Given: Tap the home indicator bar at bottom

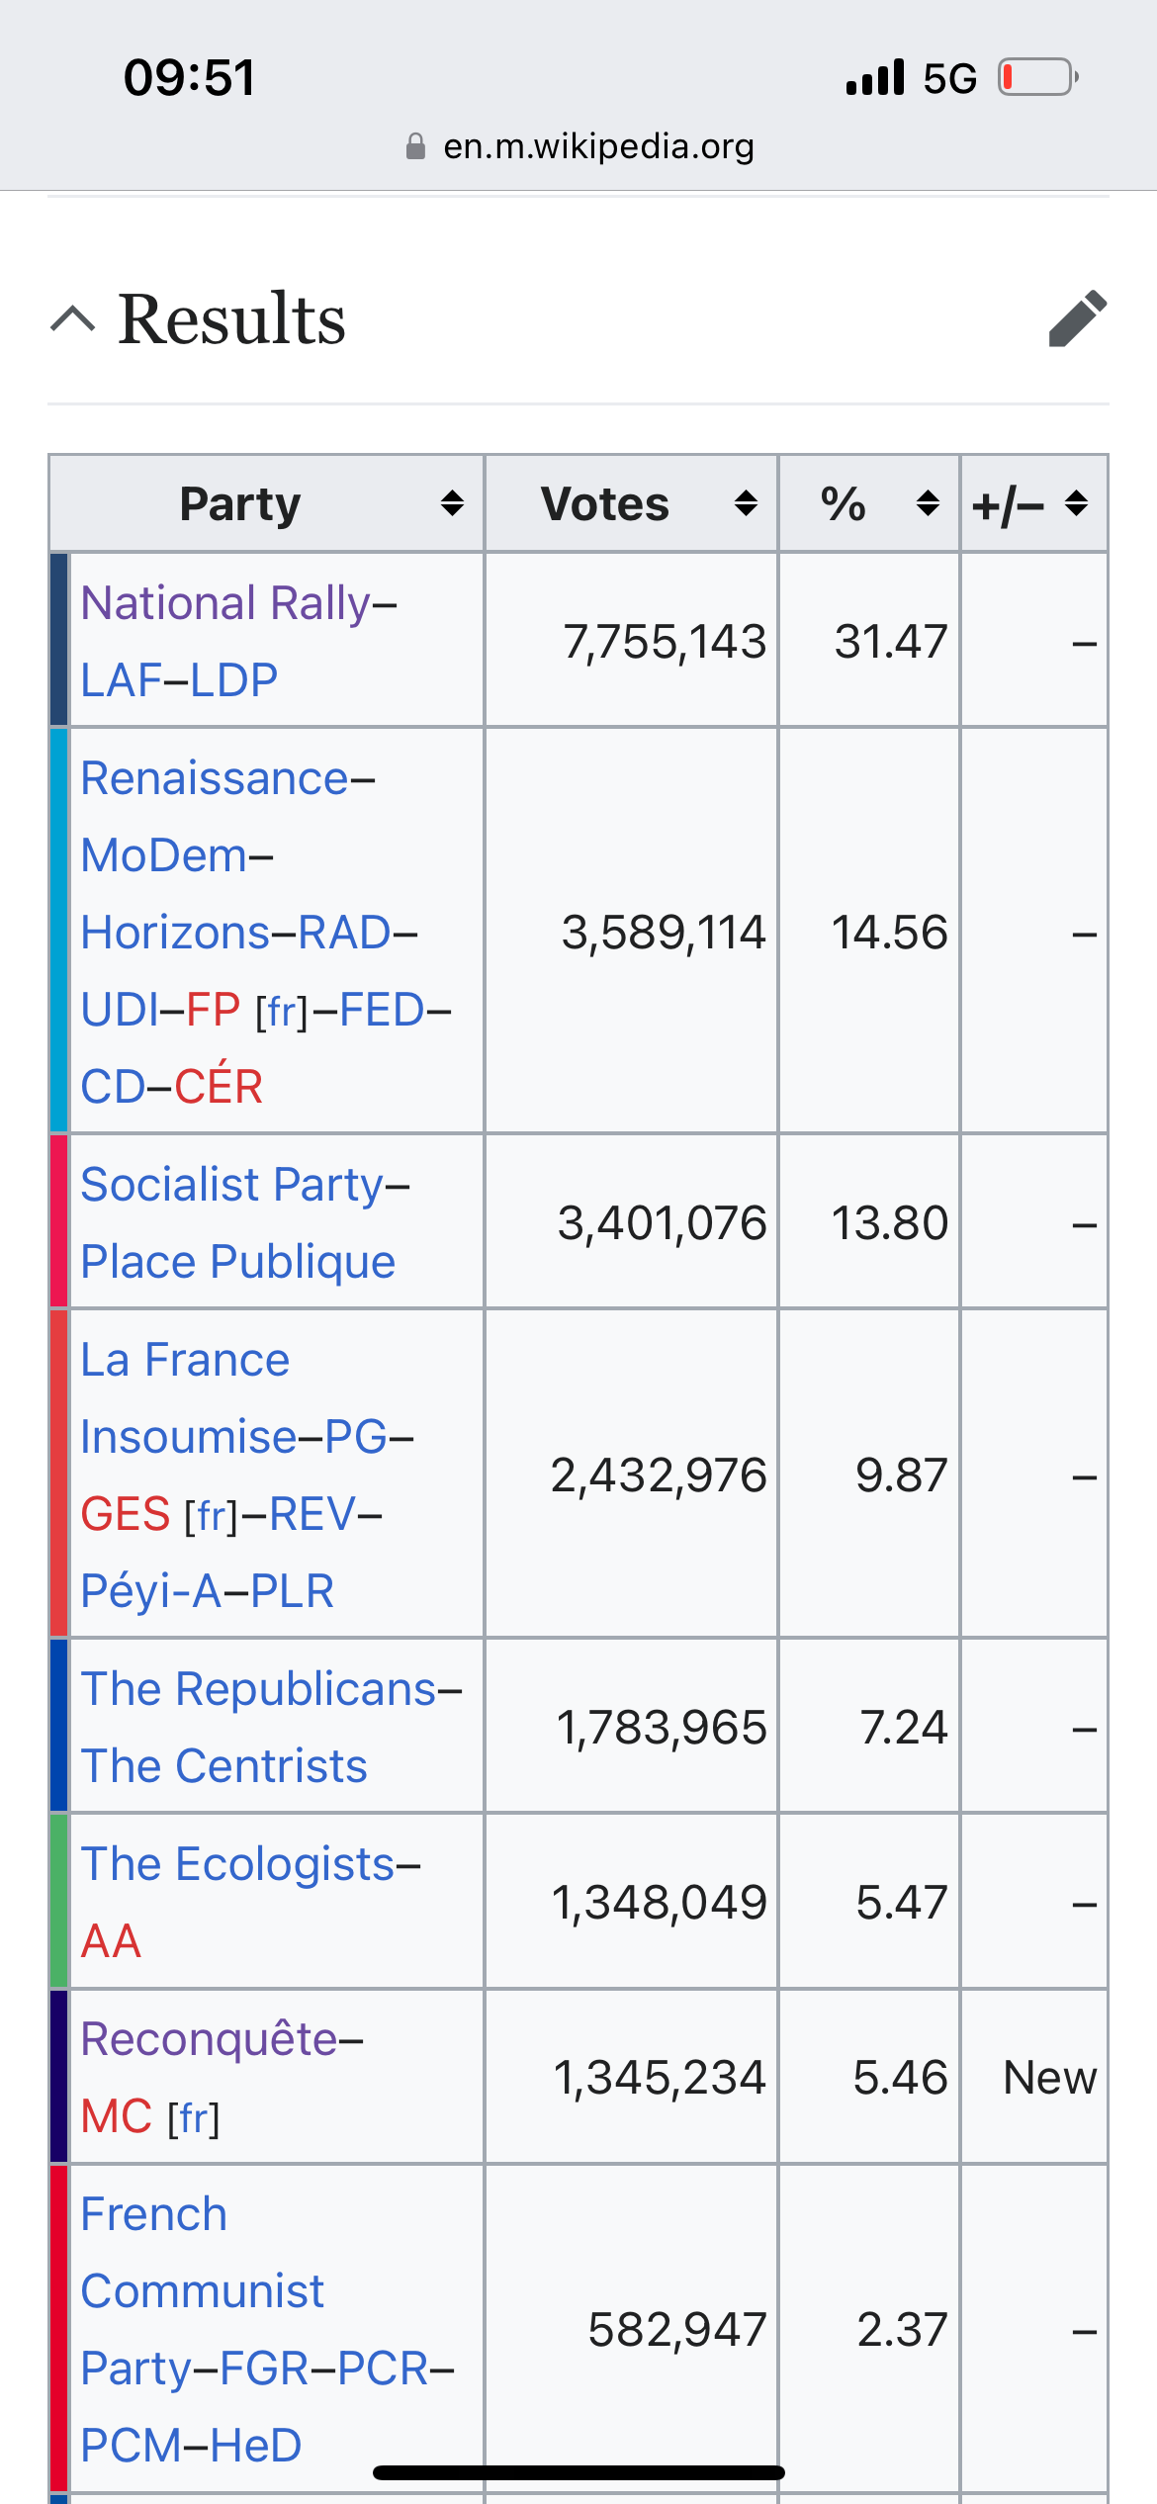Looking at the screenshot, I should tap(578, 2472).
